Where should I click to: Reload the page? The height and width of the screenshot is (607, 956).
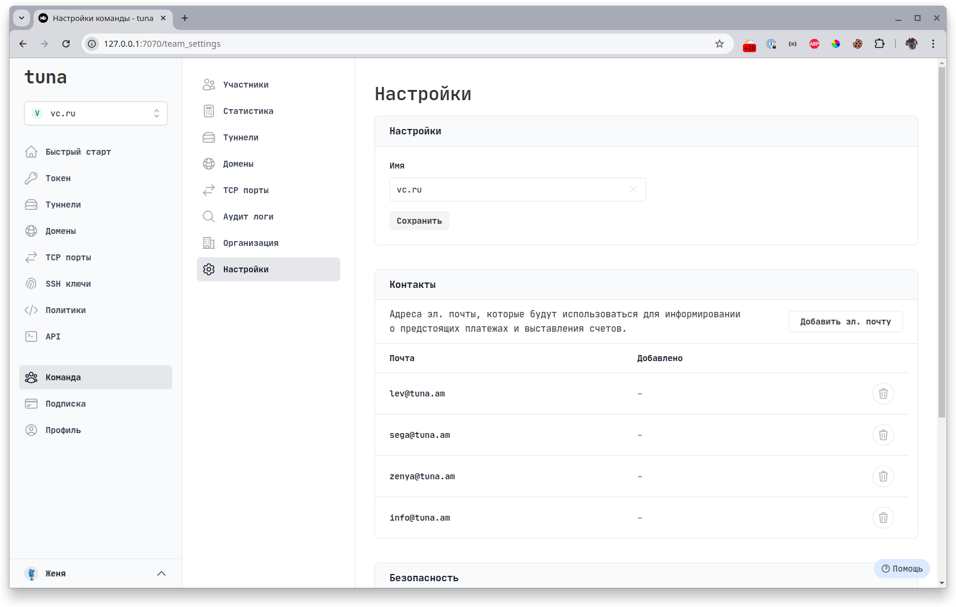(x=66, y=44)
